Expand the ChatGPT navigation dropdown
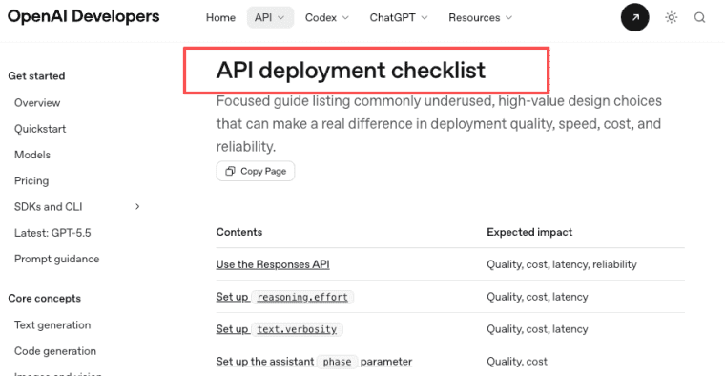 399,17
